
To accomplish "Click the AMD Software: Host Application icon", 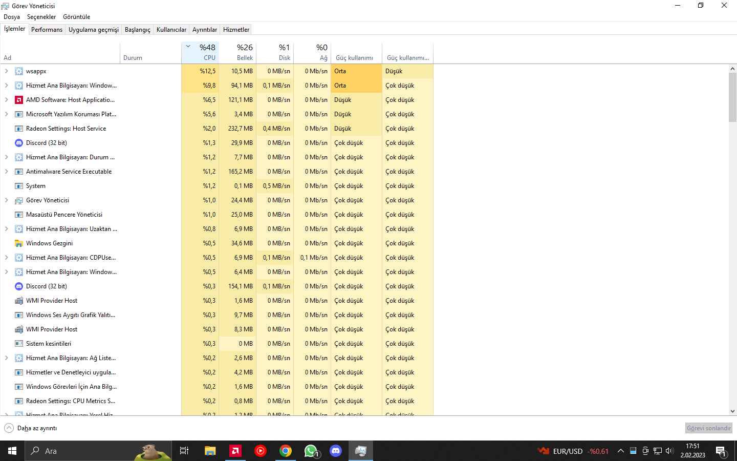I will (x=19, y=100).
